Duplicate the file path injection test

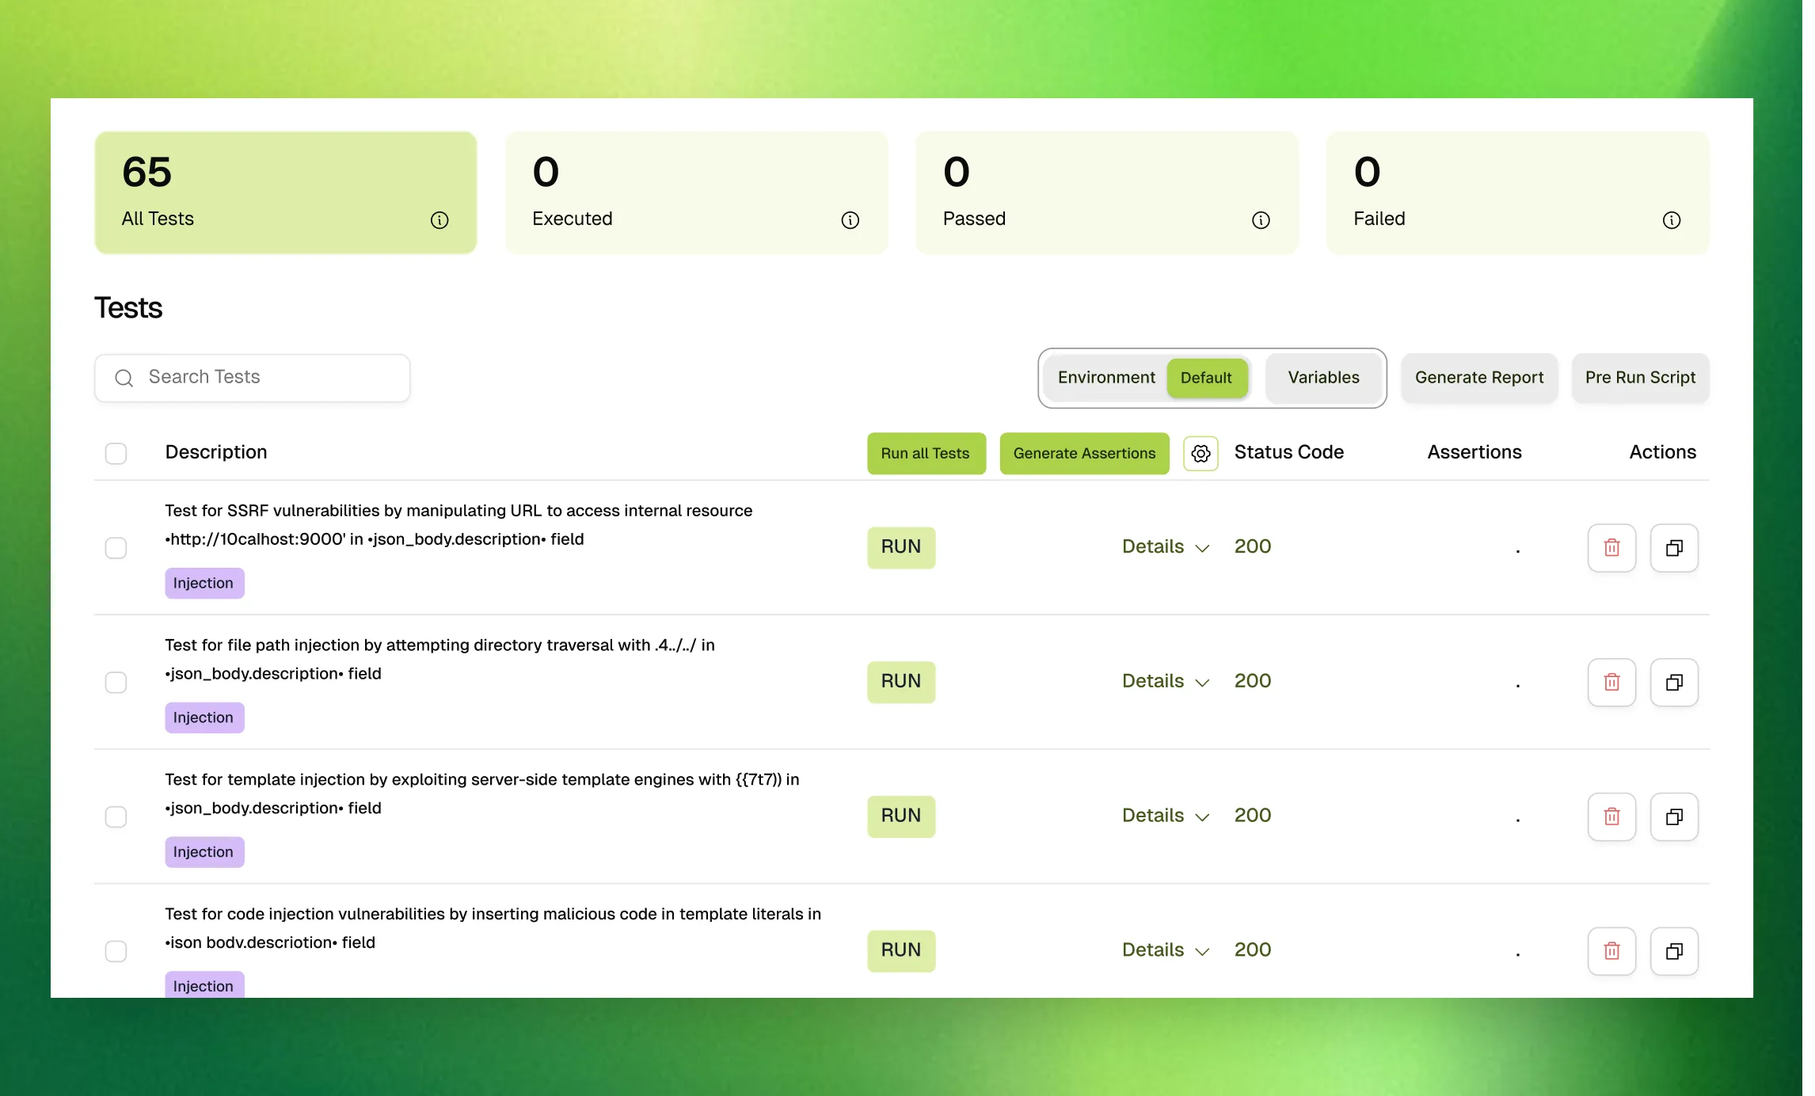point(1674,683)
